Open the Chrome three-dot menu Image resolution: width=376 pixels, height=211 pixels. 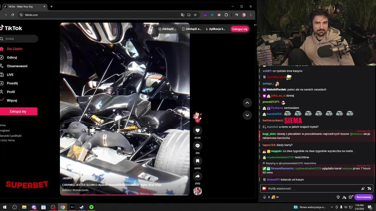[251, 15]
